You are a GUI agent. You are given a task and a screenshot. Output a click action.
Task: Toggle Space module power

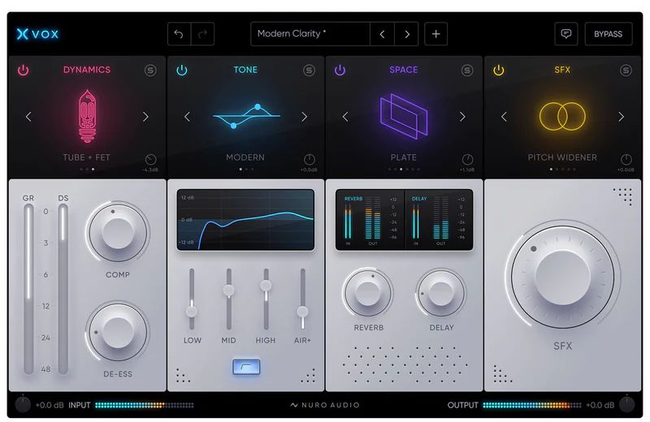click(x=340, y=70)
